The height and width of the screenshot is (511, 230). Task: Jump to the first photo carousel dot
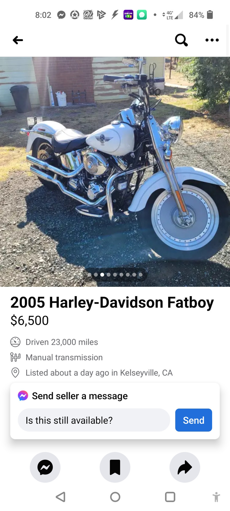89,275
